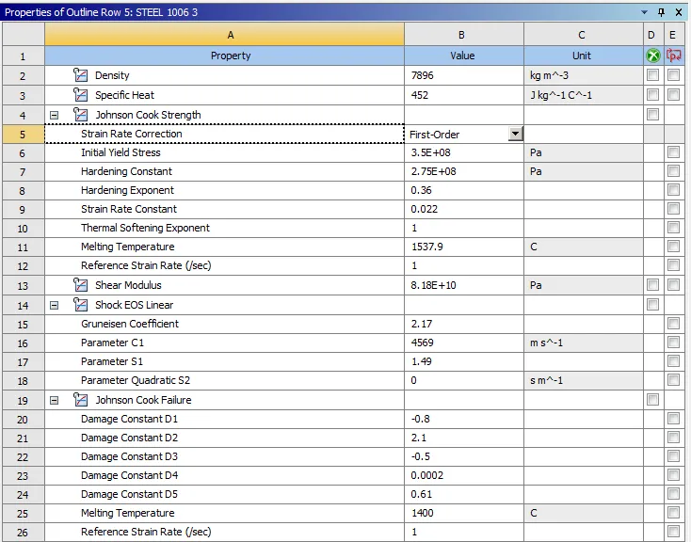Select column C header
This screenshot has width=691, height=542.
click(584, 35)
